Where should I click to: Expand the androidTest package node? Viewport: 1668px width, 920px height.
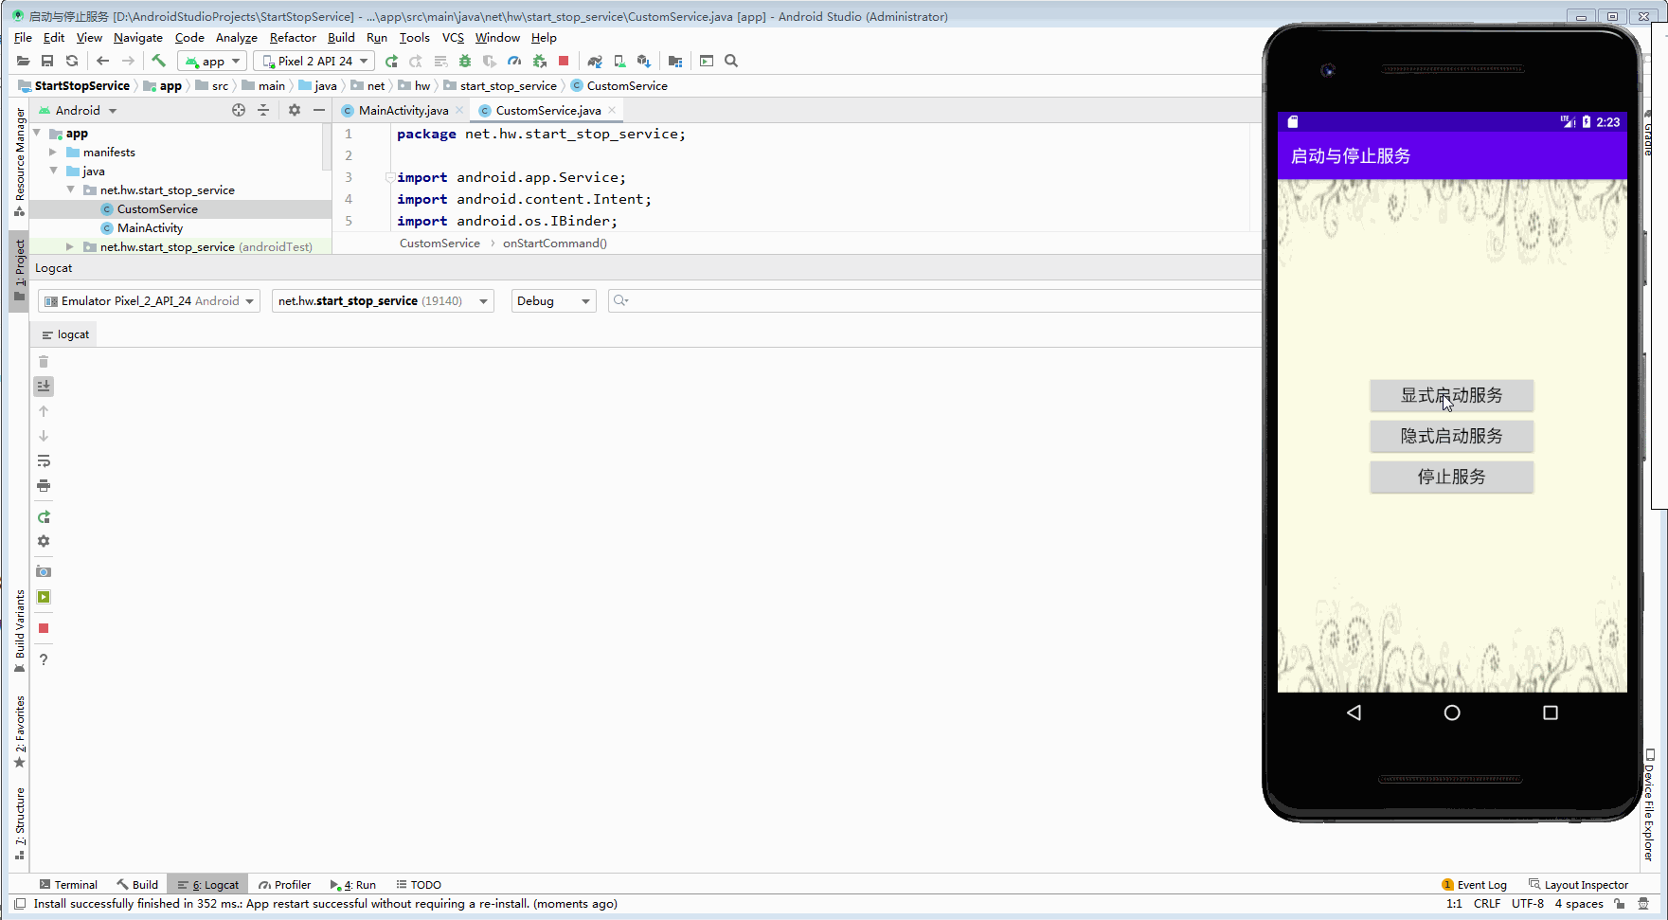(69, 246)
